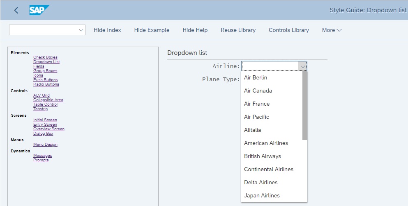This screenshot has height=206, width=408.
Task: Click the Menus heading in index
Action: click(x=17, y=140)
